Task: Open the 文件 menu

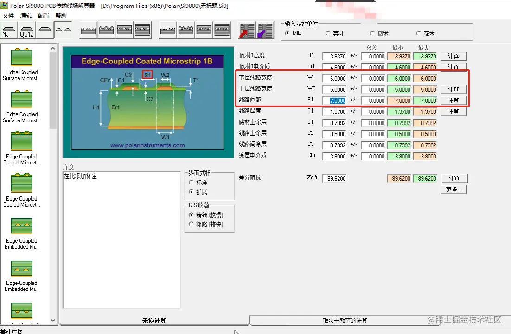Action: click(8, 15)
